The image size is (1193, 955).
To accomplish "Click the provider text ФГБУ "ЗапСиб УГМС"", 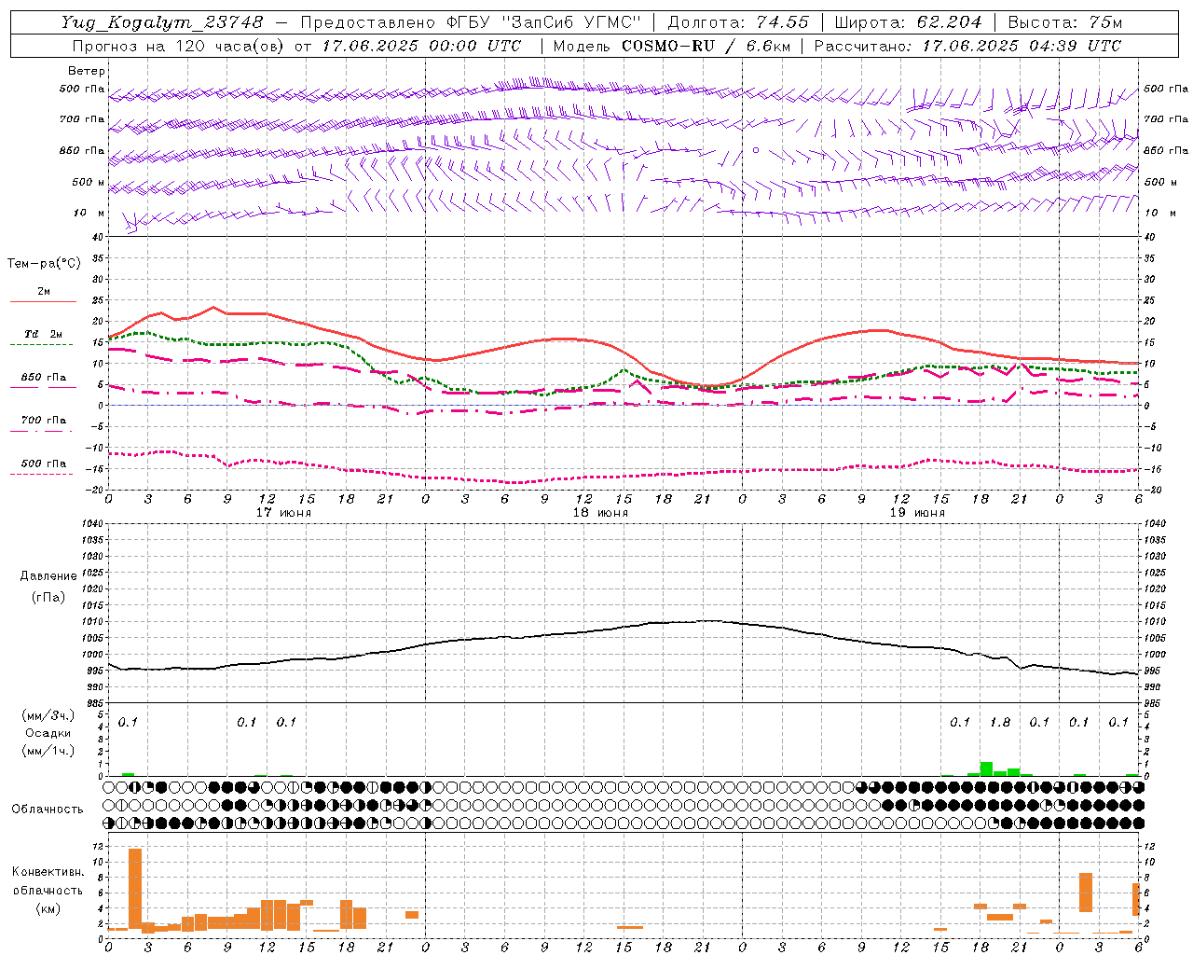I will [x=542, y=22].
